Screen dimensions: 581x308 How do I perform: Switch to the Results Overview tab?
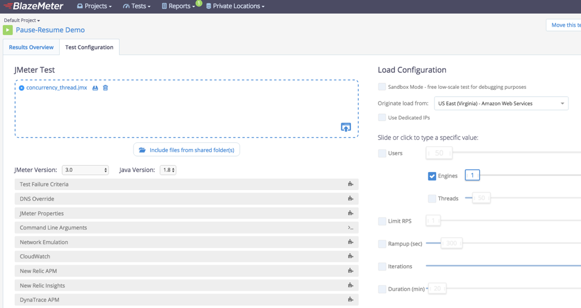pyautogui.click(x=31, y=47)
